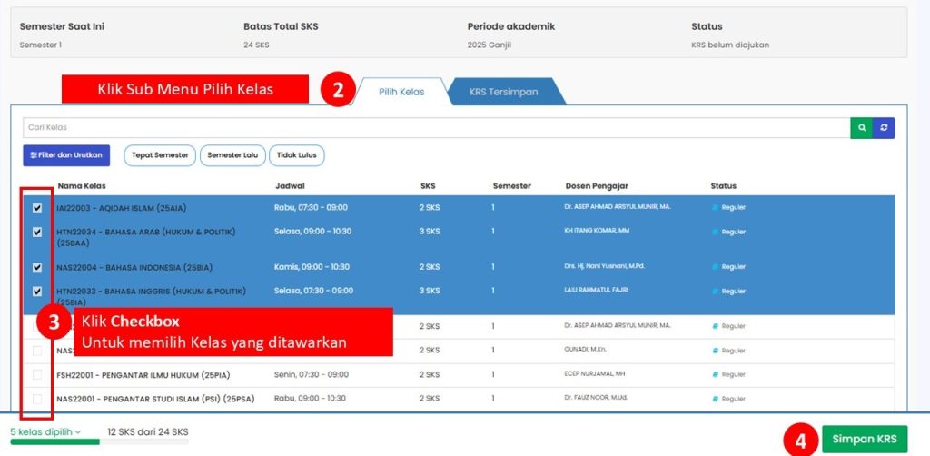930x456 pixels.
Task: Click Reguler status icon in Gunadi row
Action: (x=715, y=351)
